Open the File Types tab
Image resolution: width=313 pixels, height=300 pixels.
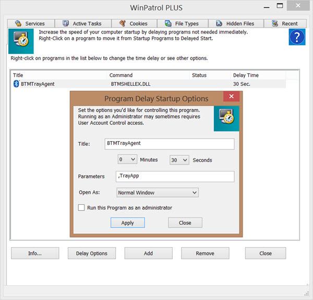click(x=183, y=24)
